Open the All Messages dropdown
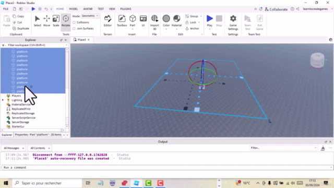 pyautogui.click(x=14, y=148)
